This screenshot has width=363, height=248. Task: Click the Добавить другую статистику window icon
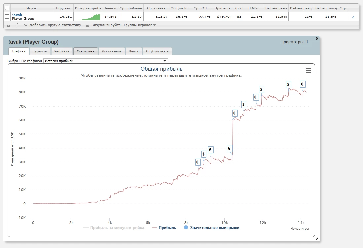tap(25, 25)
